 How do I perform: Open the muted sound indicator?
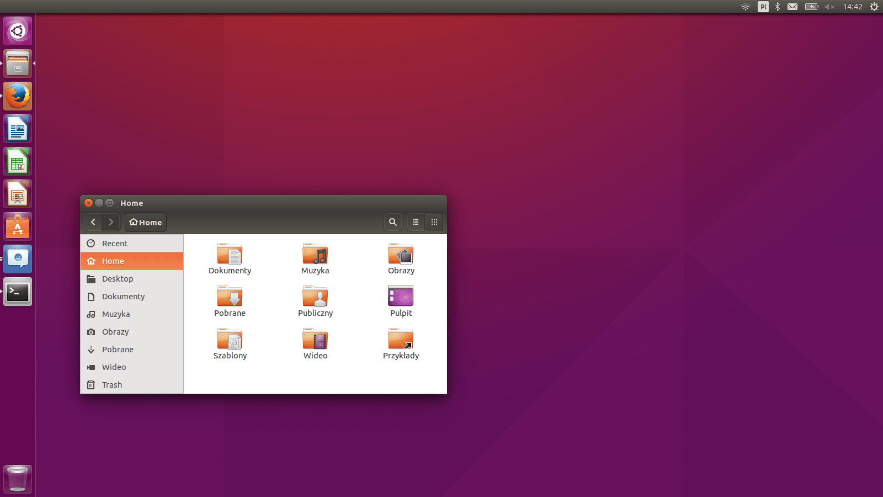coord(829,7)
